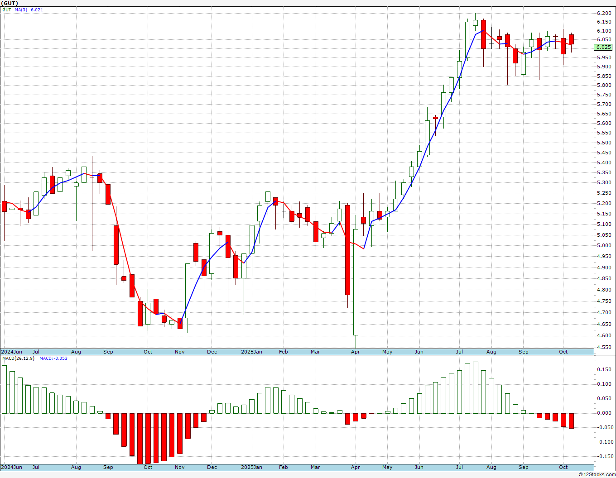This screenshot has height=478, width=616.
Task: Click the "(GUT)" chart title
Action: tap(10, 3)
